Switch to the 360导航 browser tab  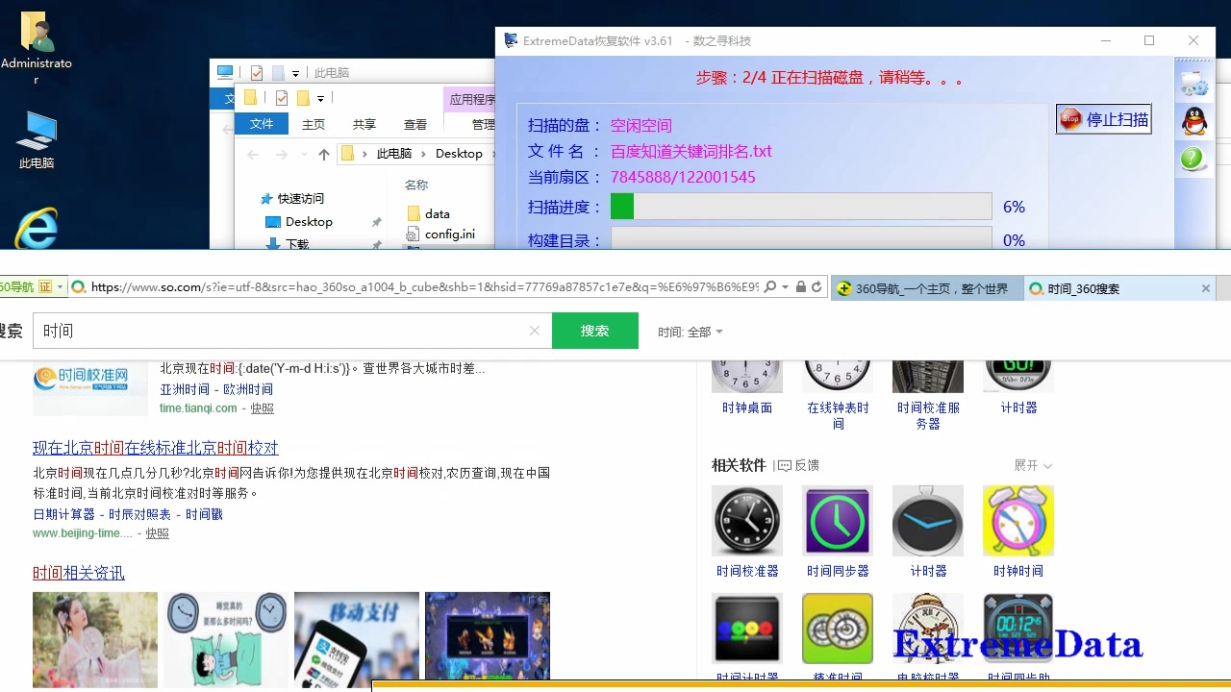[x=926, y=288]
